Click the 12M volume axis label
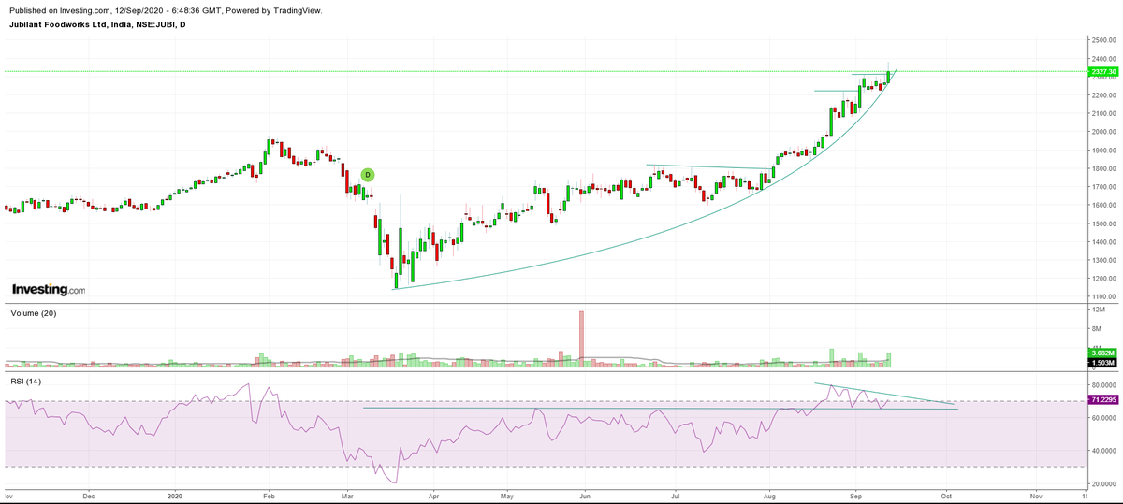The height and width of the screenshot is (504, 1123). click(1100, 309)
